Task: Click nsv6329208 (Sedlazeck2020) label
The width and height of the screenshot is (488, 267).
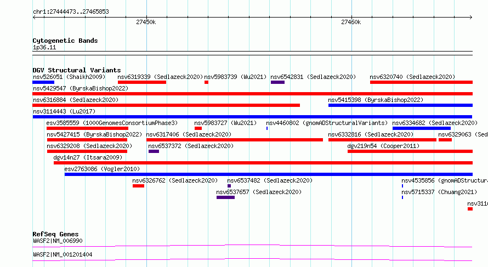Action: [89, 146]
